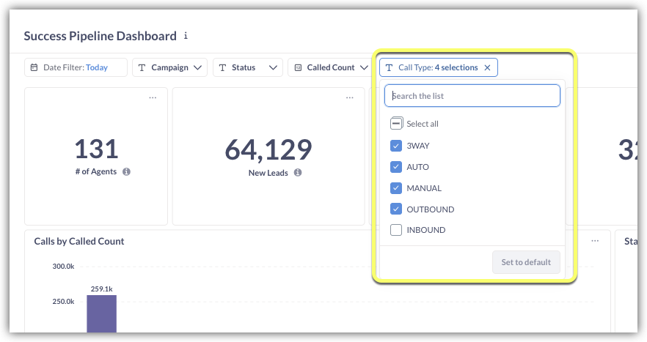Image resolution: width=647 pixels, height=342 pixels.
Task: Click the dashboard info icon beside title
Action: point(186,35)
